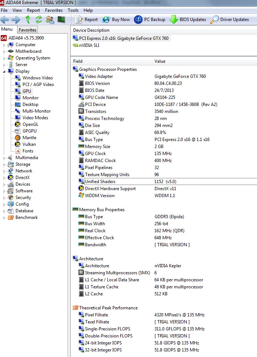Screen dimensions: 257x357
Task: Click the Forward navigation arrow
Action: pos(16,20)
